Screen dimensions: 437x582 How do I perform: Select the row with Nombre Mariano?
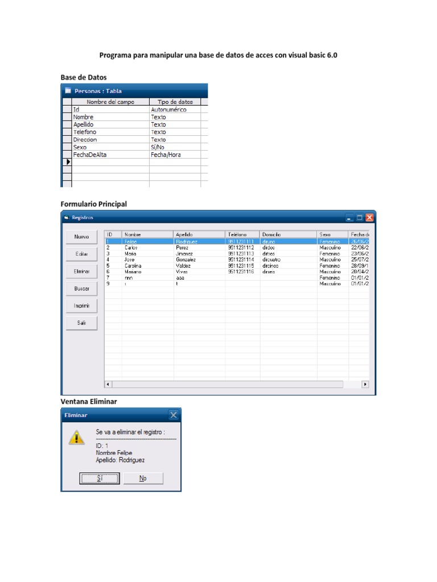(237, 272)
